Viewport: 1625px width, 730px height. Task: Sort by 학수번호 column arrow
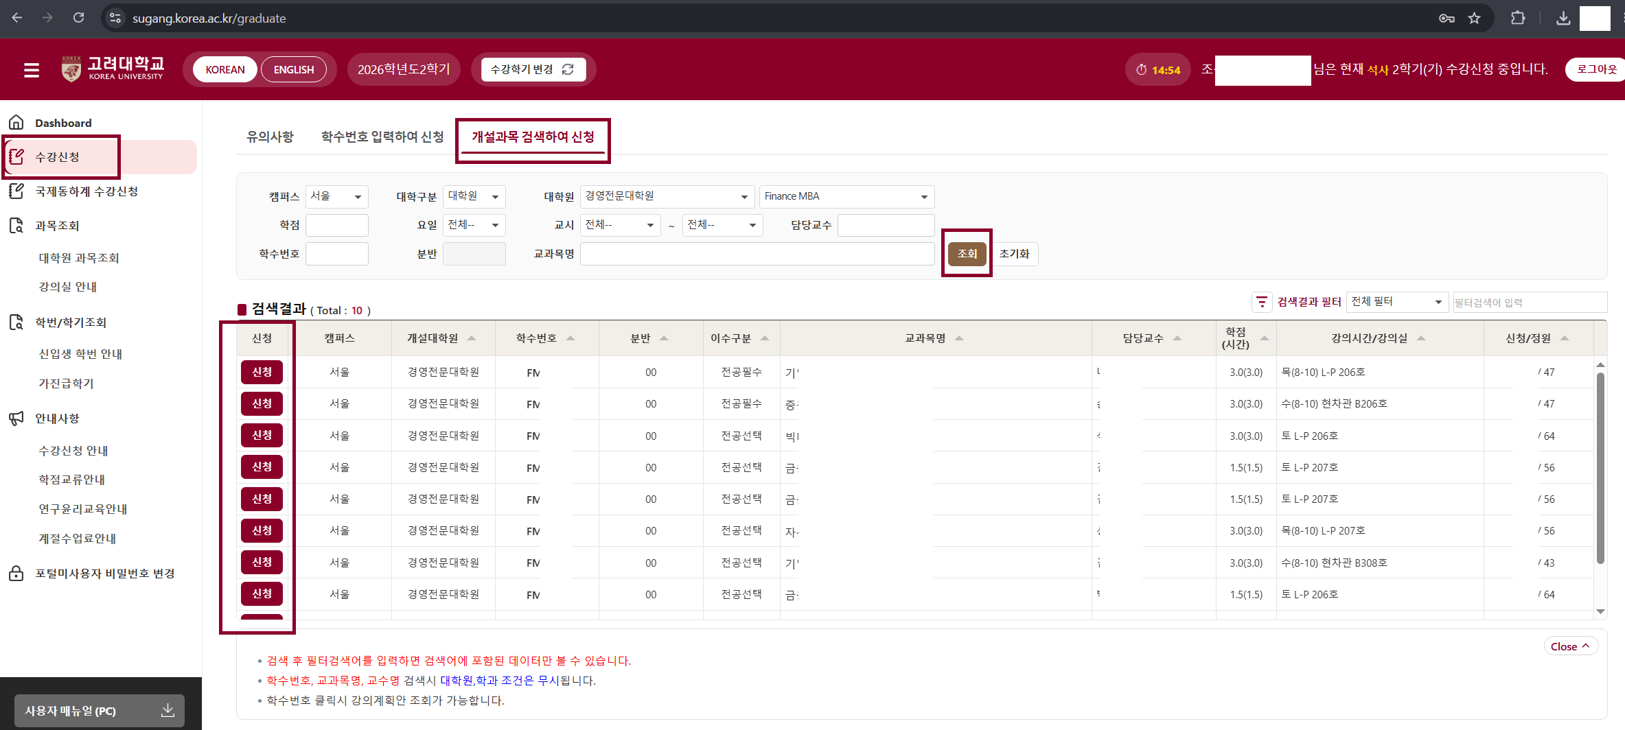pyautogui.click(x=571, y=338)
